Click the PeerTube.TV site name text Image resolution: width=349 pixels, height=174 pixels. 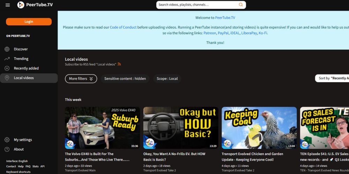[39, 5]
